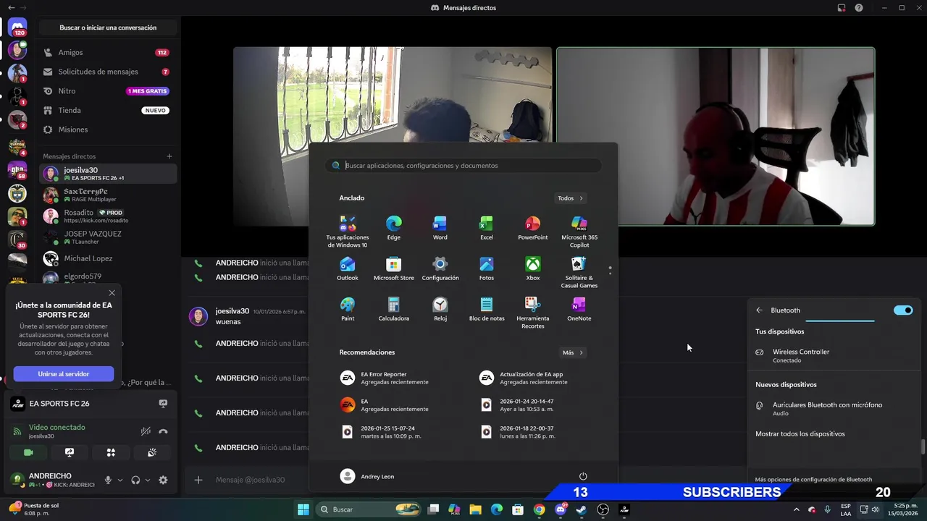Expand Todos pinned apps list
Screen dimensions: 927x521
tap(571, 198)
